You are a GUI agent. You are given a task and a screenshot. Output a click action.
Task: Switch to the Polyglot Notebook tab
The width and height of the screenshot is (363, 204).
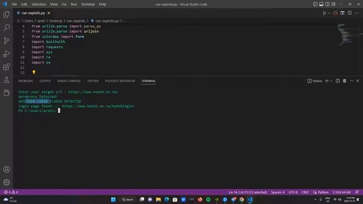[x=120, y=81]
